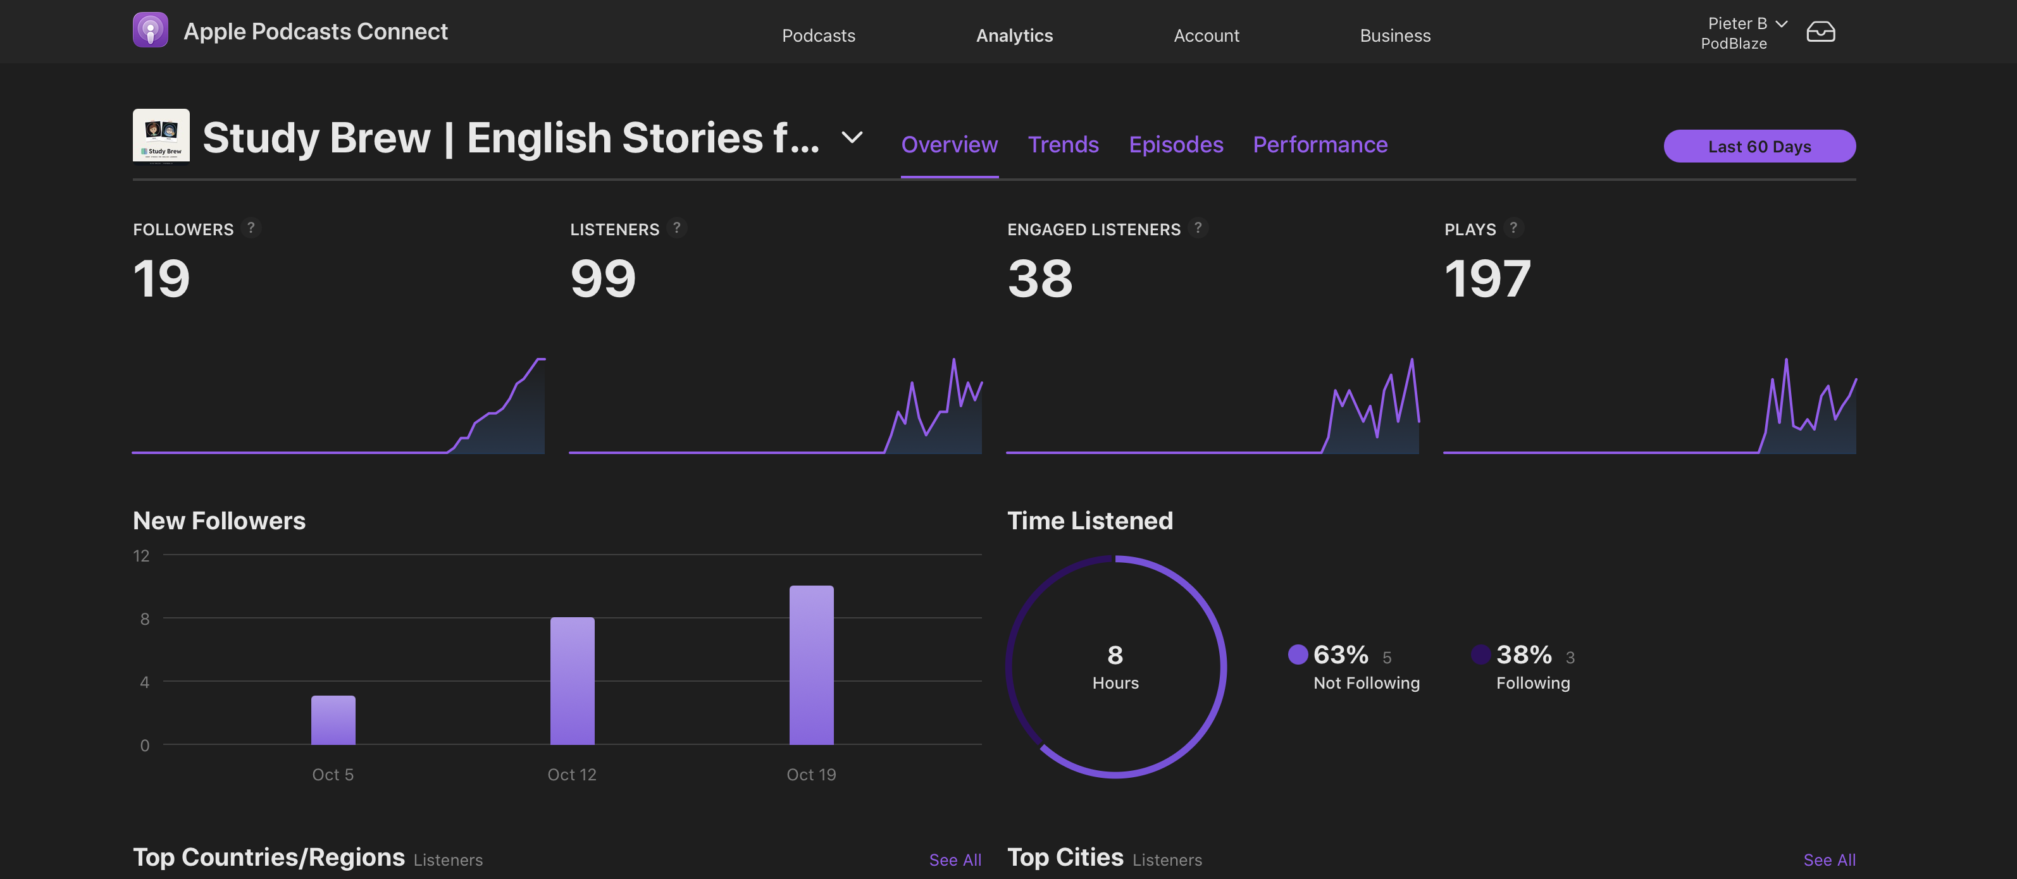2017x879 pixels.
Task: Click the Engaged Listeners help question mark
Action: pos(1198,228)
